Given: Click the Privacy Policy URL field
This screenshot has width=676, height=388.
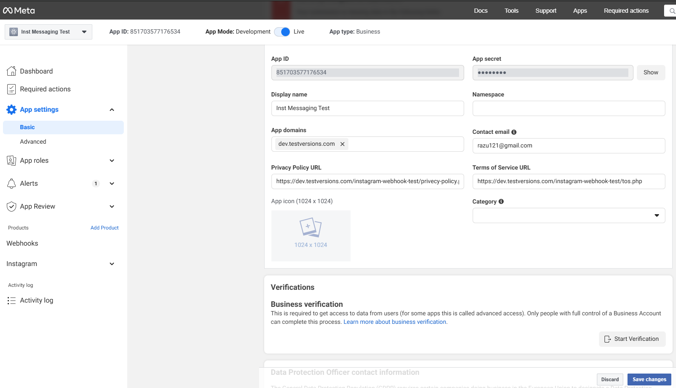Looking at the screenshot, I should pyautogui.click(x=368, y=181).
